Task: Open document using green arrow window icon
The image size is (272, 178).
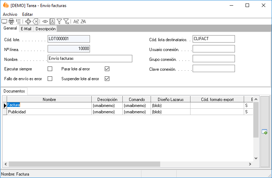Action: [264, 132]
